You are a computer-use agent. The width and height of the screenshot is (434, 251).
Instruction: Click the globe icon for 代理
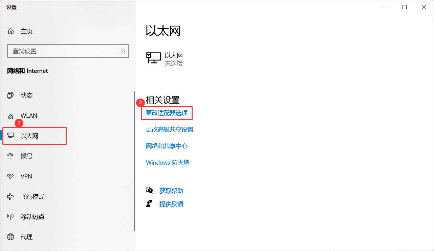pos(10,237)
